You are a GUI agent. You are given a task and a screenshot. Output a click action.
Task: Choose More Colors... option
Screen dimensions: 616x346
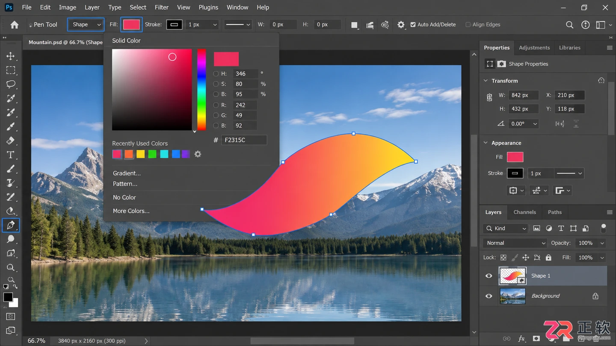[131, 211]
